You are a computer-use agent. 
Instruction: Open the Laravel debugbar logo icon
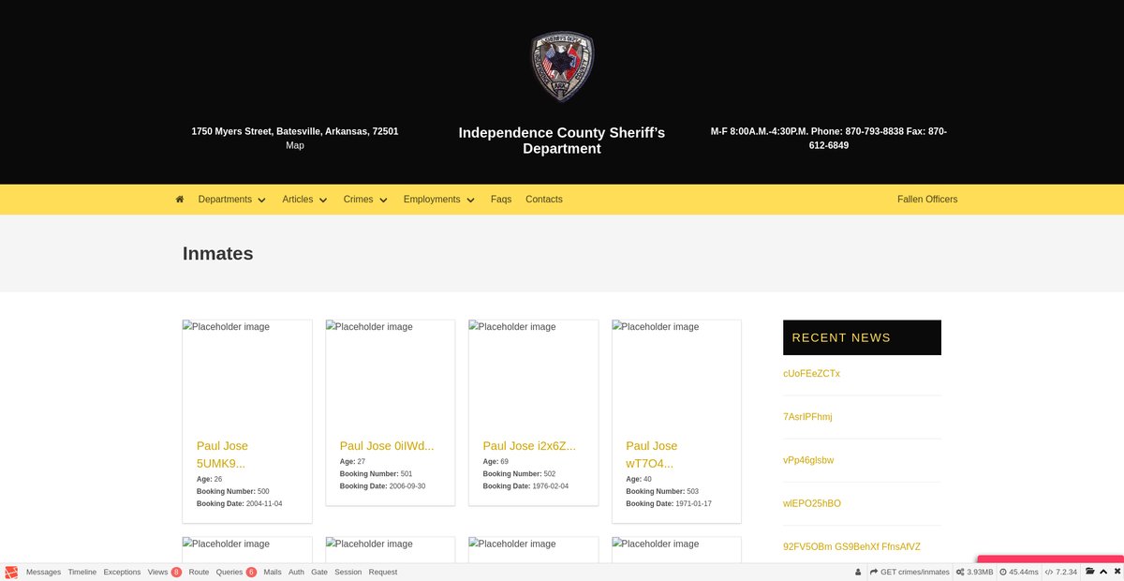coord(11,572)
